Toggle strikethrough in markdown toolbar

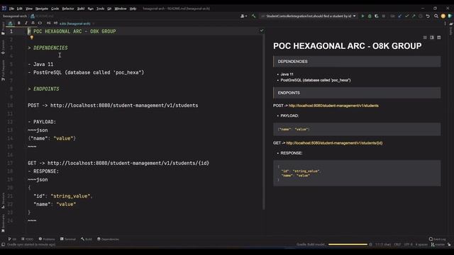(33, 23)
